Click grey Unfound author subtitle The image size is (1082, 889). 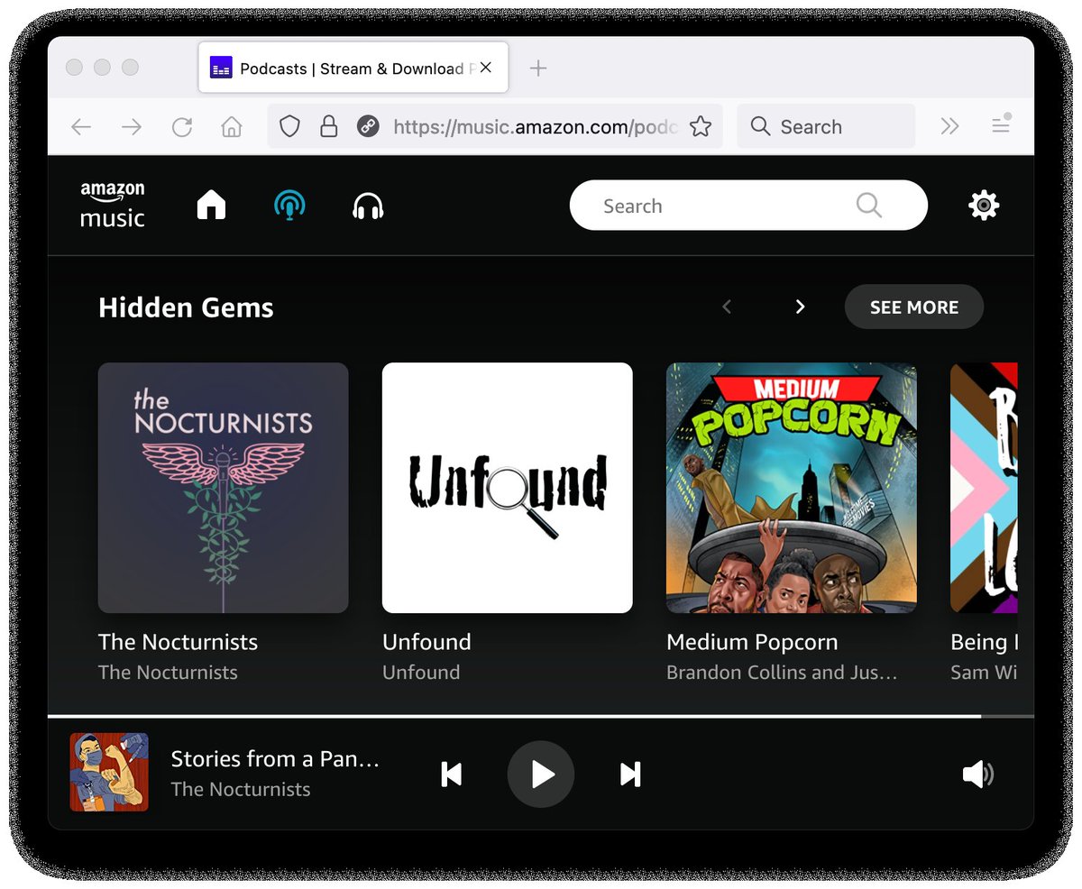pyautogui.click(x=421, y=673)
